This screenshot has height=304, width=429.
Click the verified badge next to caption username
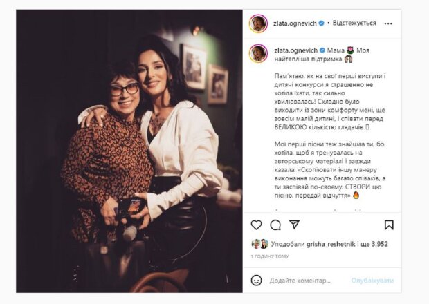point(321,50)
